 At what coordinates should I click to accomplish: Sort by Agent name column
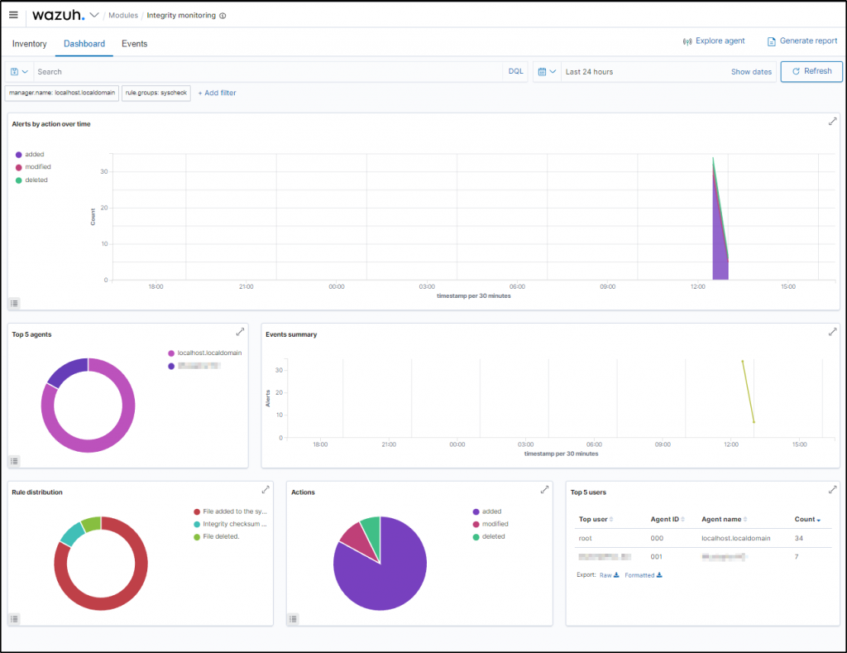[x=725, y=520]
